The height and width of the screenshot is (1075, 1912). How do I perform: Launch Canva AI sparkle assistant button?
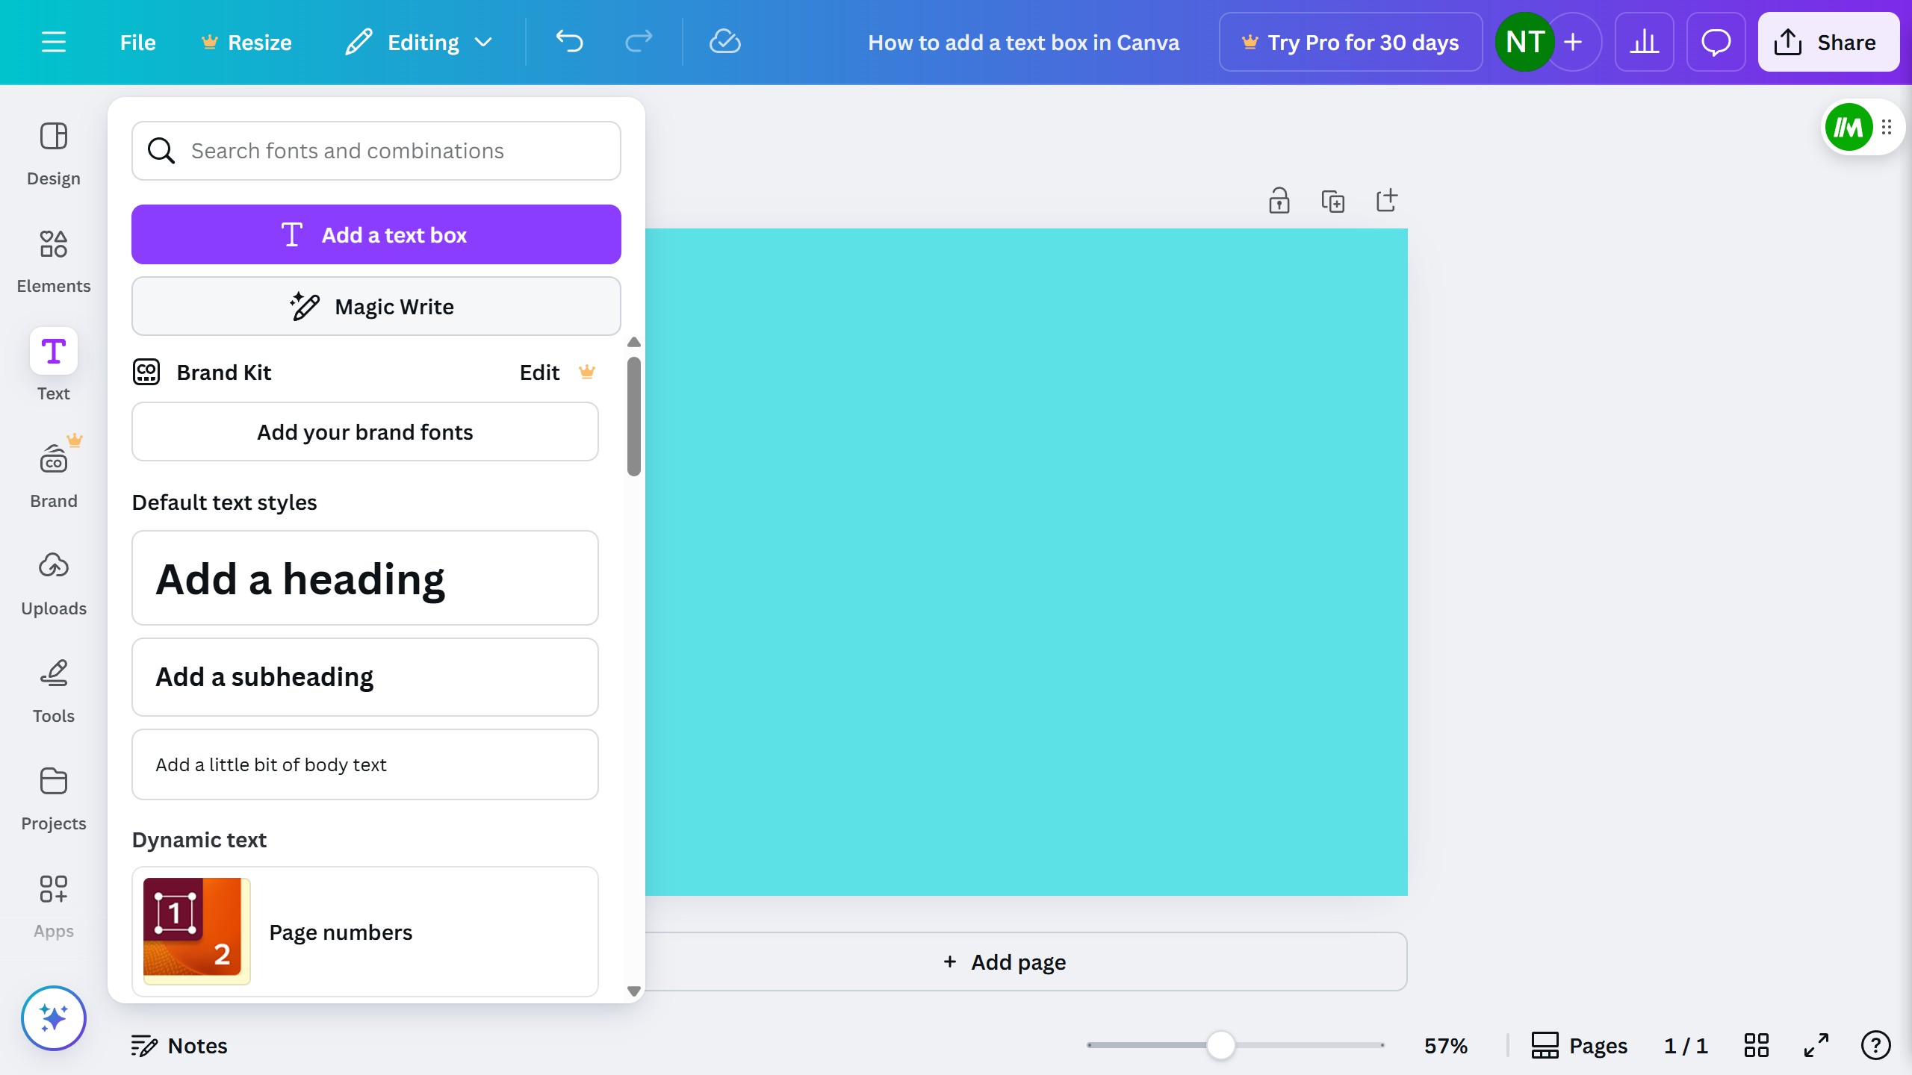(53, 1018)
